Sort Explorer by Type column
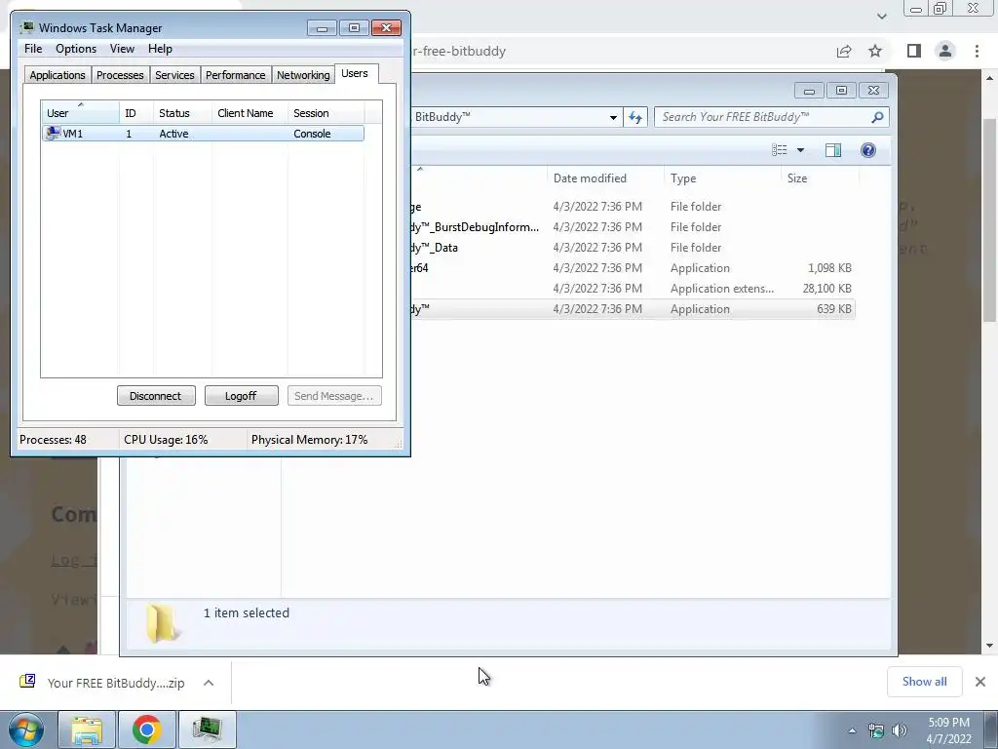Screen dimensions: 998x749 [722, 178]
